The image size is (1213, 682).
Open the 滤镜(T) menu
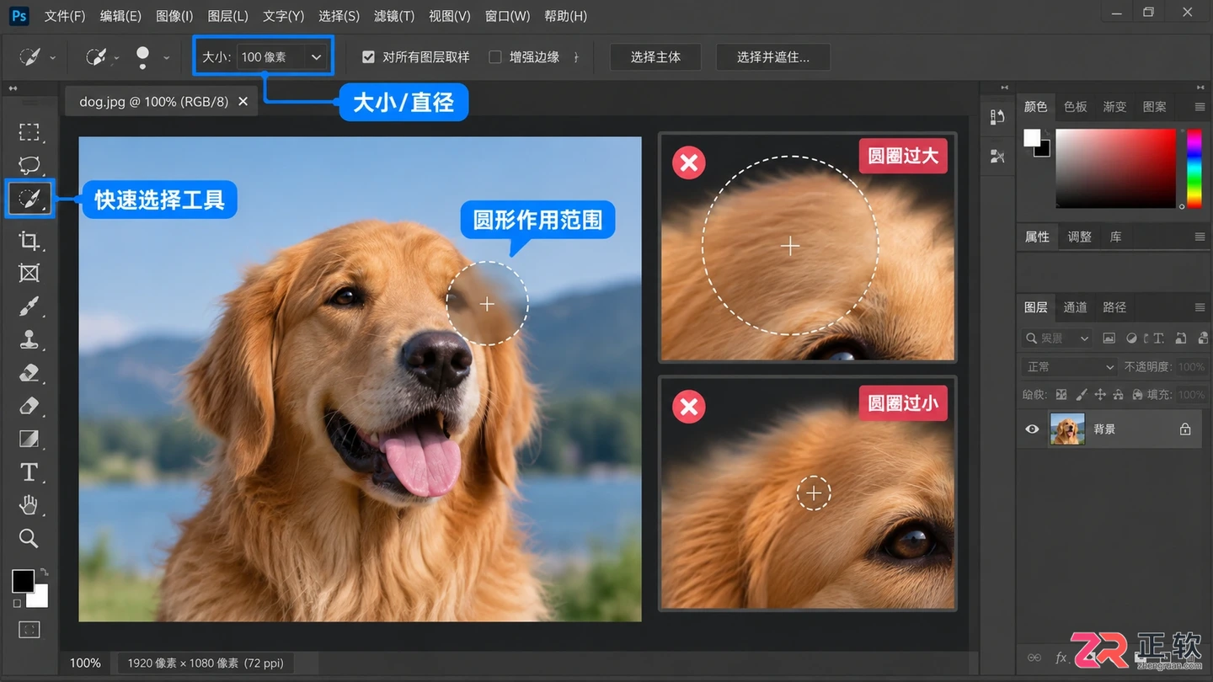[x=394, y=16]
